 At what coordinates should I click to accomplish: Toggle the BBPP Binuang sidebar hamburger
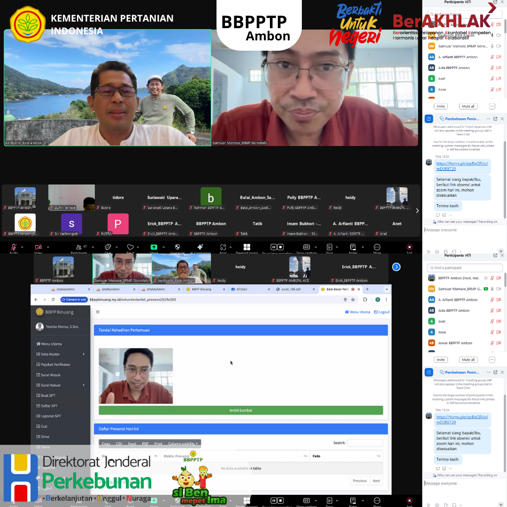click(98, 312)
